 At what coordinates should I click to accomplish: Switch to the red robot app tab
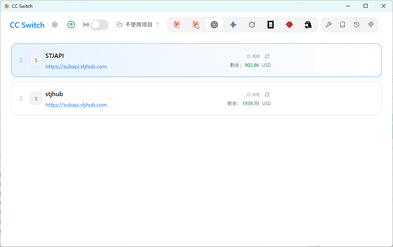(x=289, y=25)
